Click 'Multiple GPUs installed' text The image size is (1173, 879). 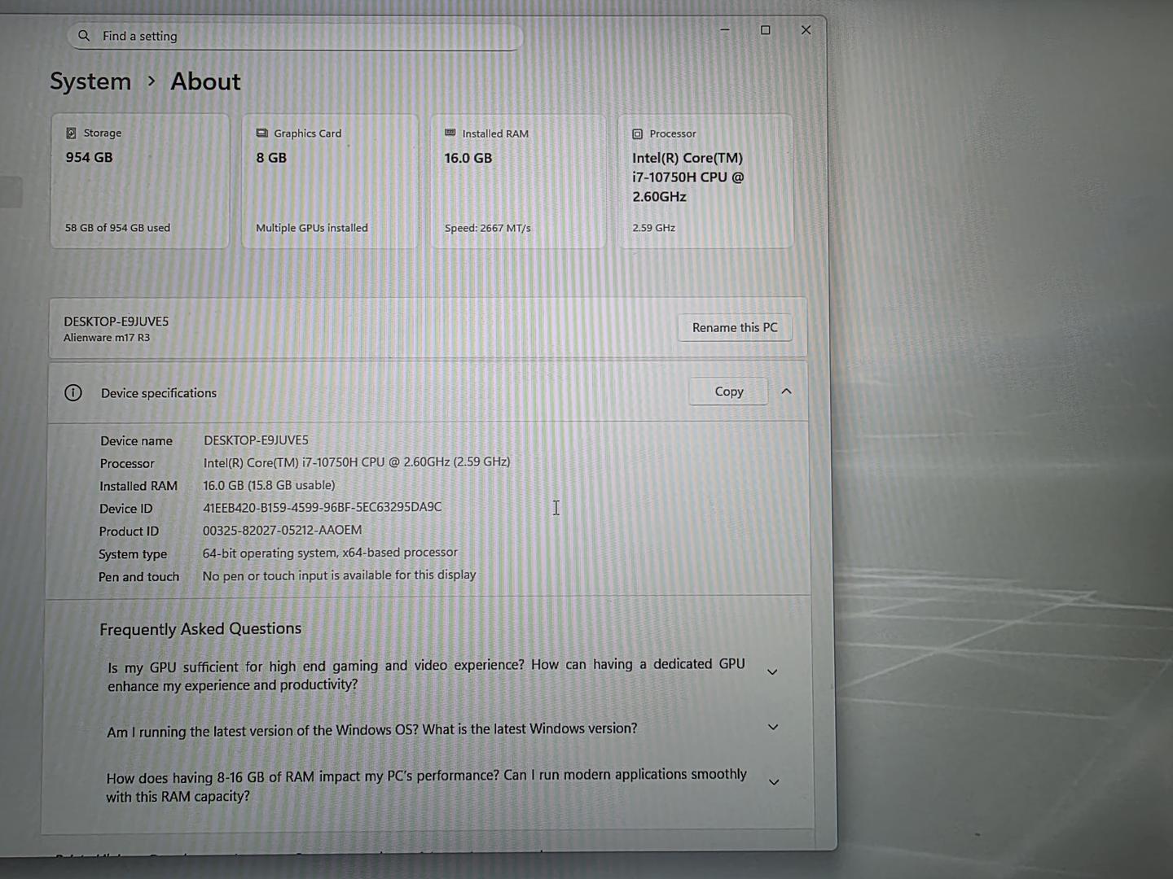312,228
